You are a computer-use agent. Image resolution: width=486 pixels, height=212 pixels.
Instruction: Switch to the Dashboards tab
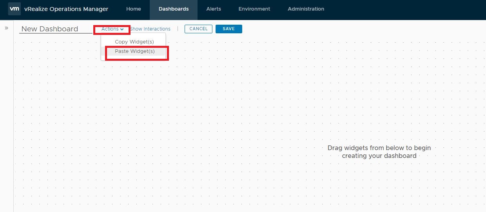pyautogui.click(x=174, y=9)
